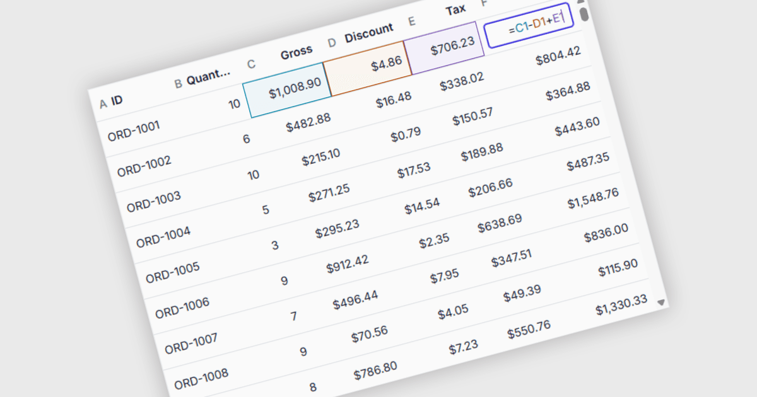757x397 pixels.
Task: Click total value $1,548.76
Action: coord(593,199)
